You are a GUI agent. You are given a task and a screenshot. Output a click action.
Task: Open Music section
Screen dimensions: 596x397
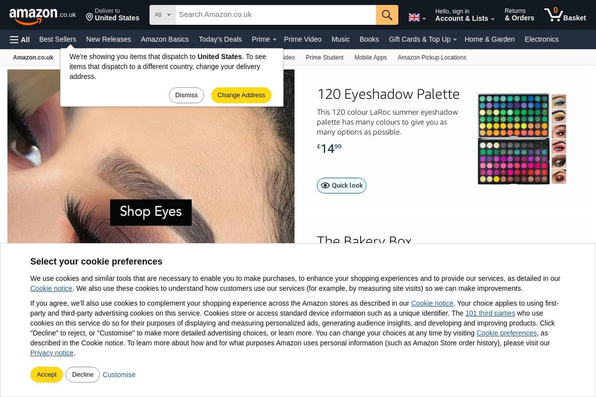click(340, 39)
